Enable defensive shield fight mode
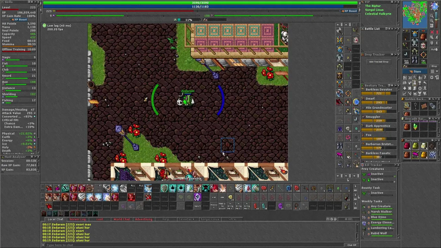Image resolution: width=441 pixels, height=248 pixels. pyautogui.click(x=432, y=43)
